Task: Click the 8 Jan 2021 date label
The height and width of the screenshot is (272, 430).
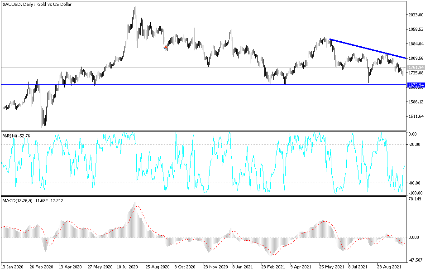Action: tap(243, 267)
